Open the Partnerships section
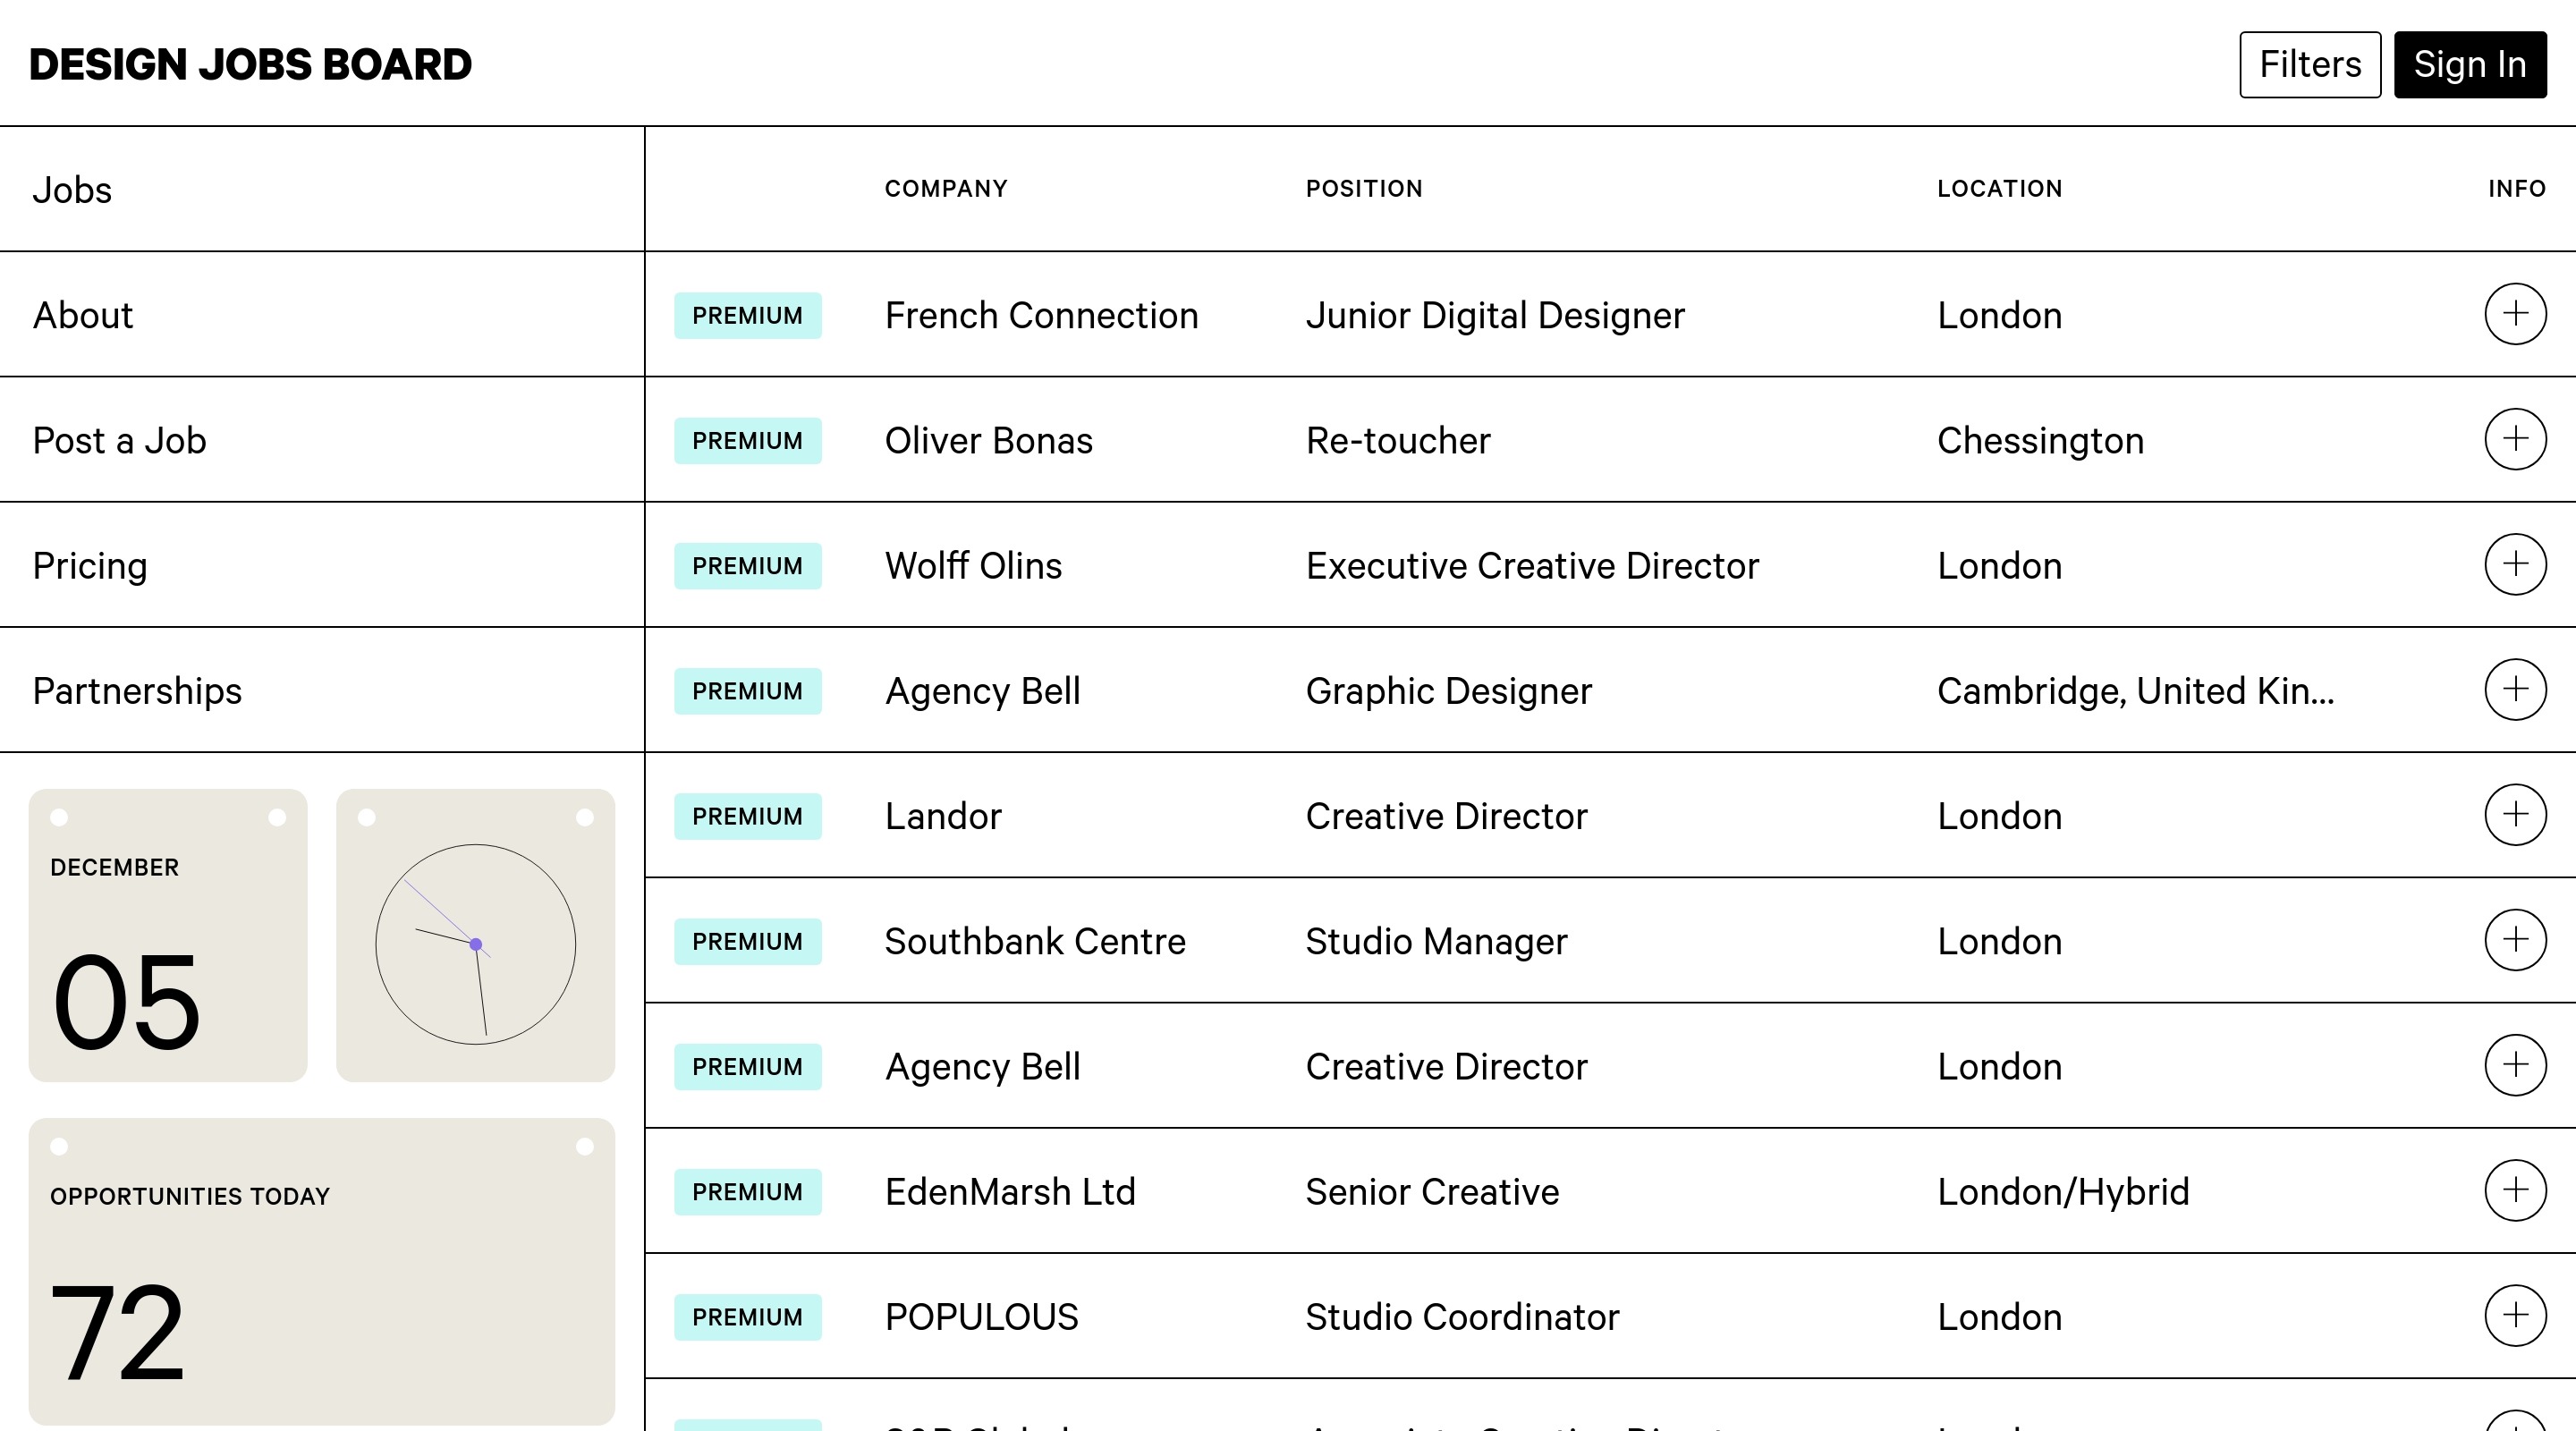2576x1431 pixels. tap(137, 691)
